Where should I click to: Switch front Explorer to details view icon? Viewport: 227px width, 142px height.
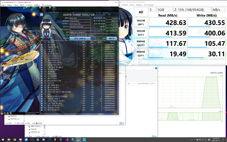(121, 123)
